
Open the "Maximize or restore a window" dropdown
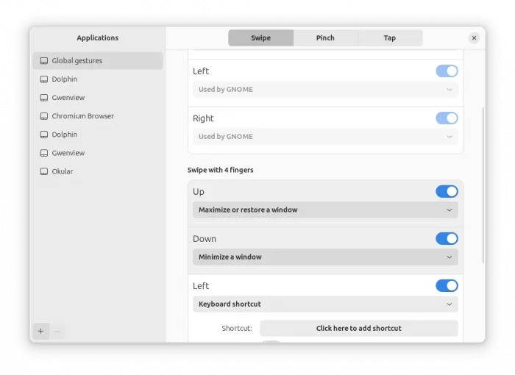point(324,210)
